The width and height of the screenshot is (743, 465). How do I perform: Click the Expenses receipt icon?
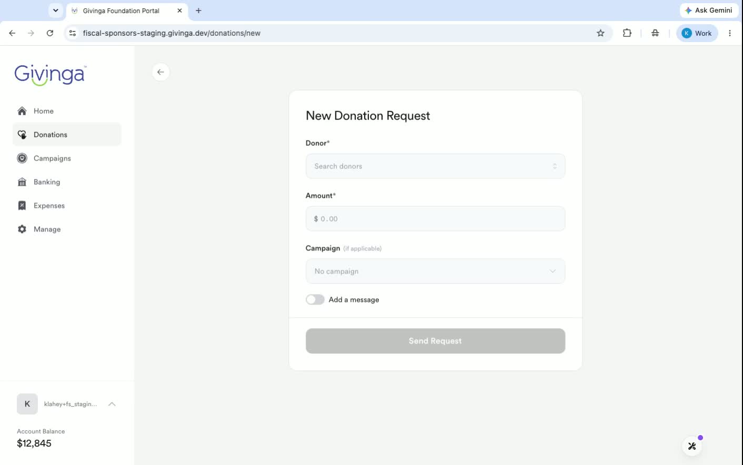(x=22, y=206)
